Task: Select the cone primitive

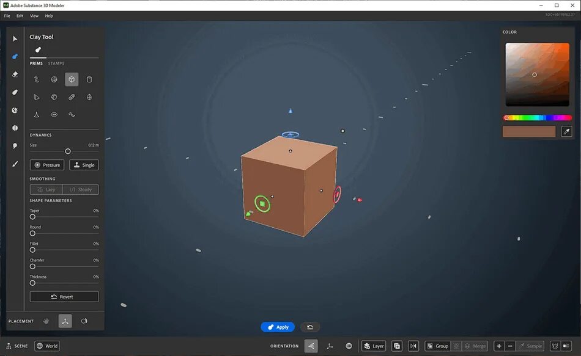Action: 36,115
